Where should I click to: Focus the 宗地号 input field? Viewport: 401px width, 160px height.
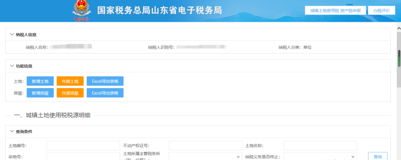click(x=83, y=156)
